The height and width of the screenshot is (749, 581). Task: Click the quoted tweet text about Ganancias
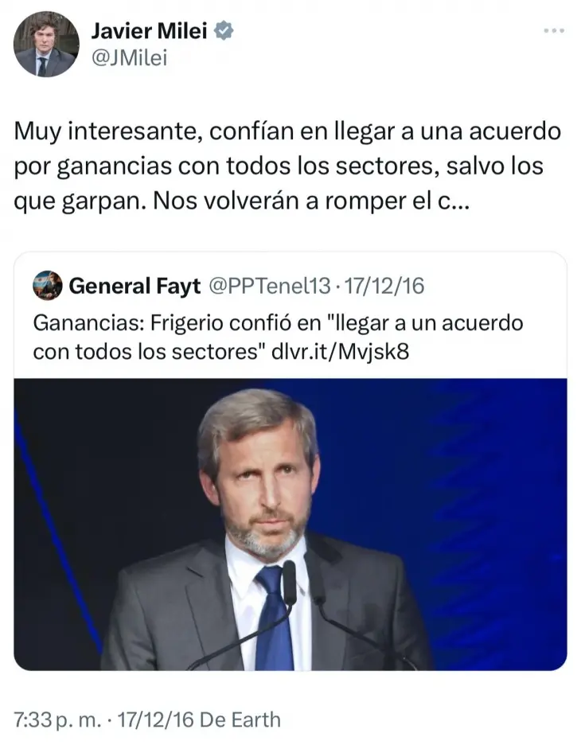coord(278,337)
